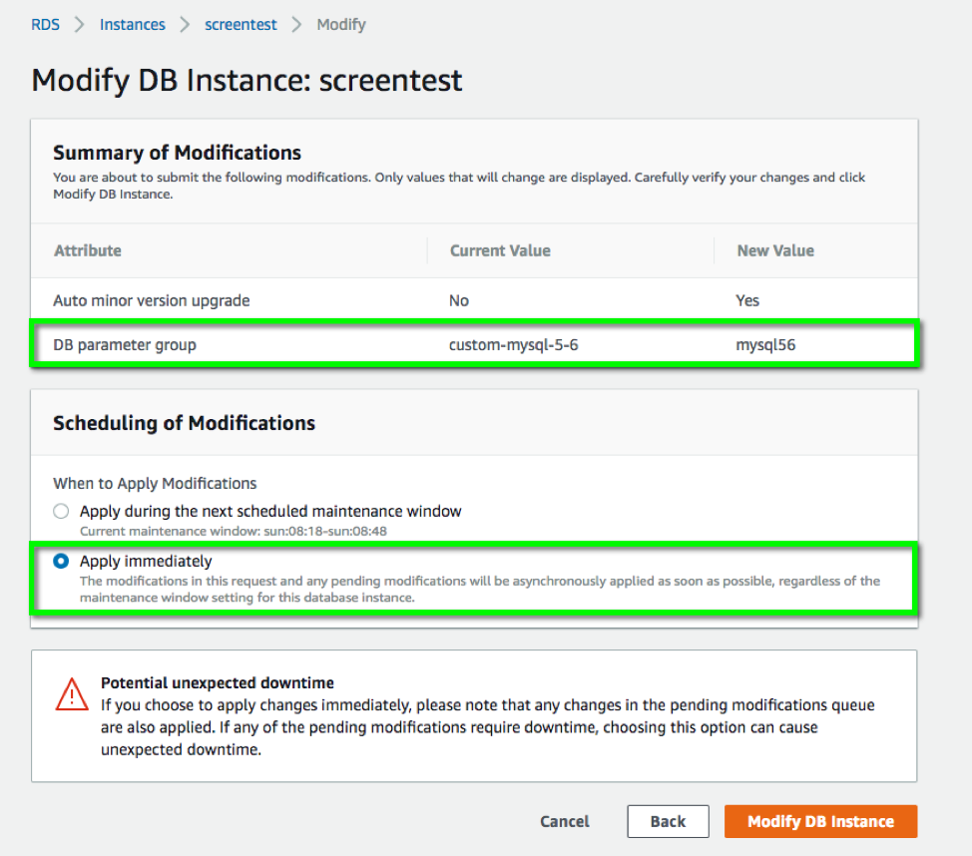
Task: Click the Back button
Action: click(668, 821)
